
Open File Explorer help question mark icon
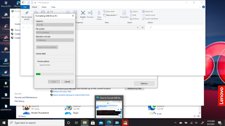tap(204, 7)
